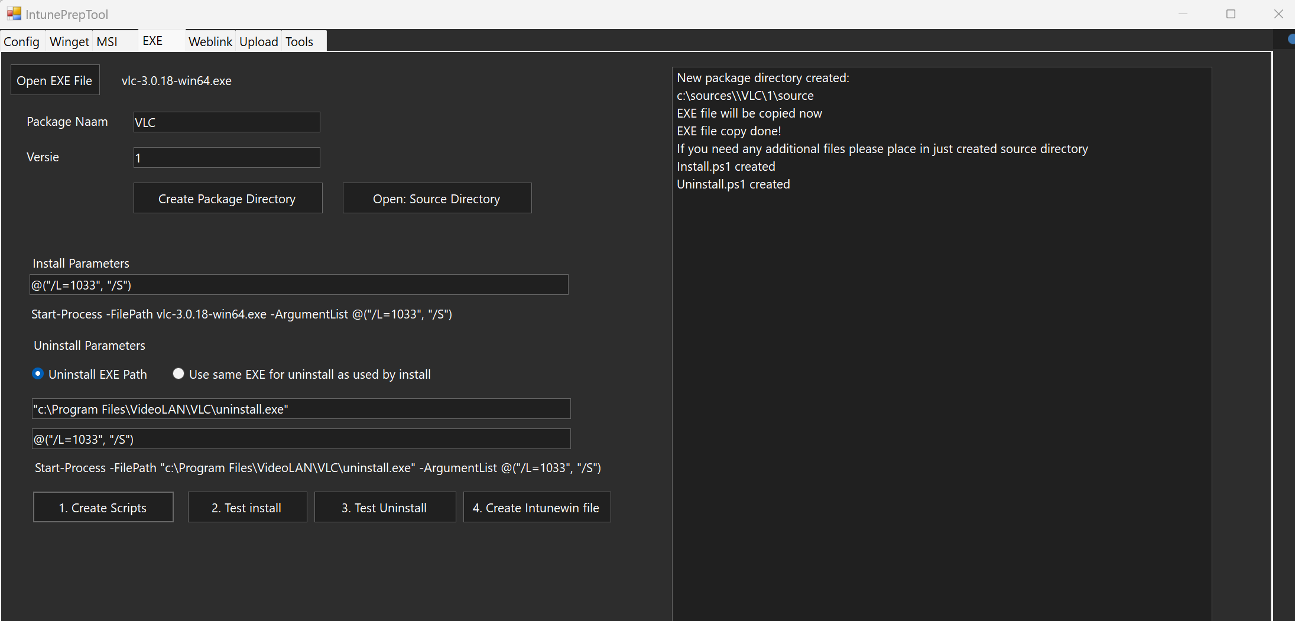
Task: Maximize the IntunePrepTool window
Action: pyautogui.click(x=1231, y=14)
